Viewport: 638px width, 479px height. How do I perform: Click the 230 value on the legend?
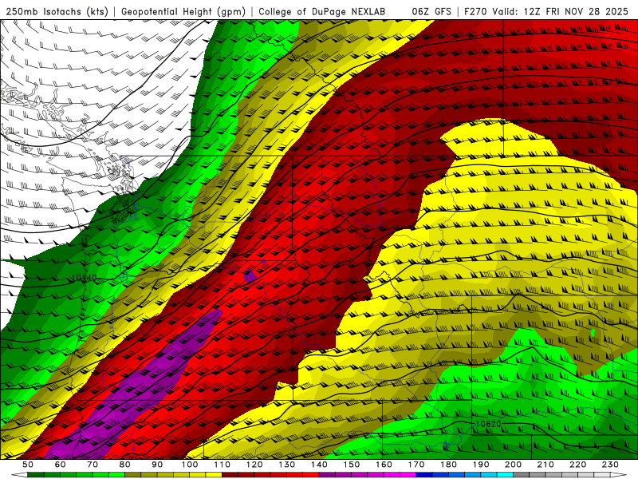click(611, 465)
